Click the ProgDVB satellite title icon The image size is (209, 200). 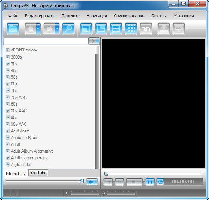click(x=6, y=6)
